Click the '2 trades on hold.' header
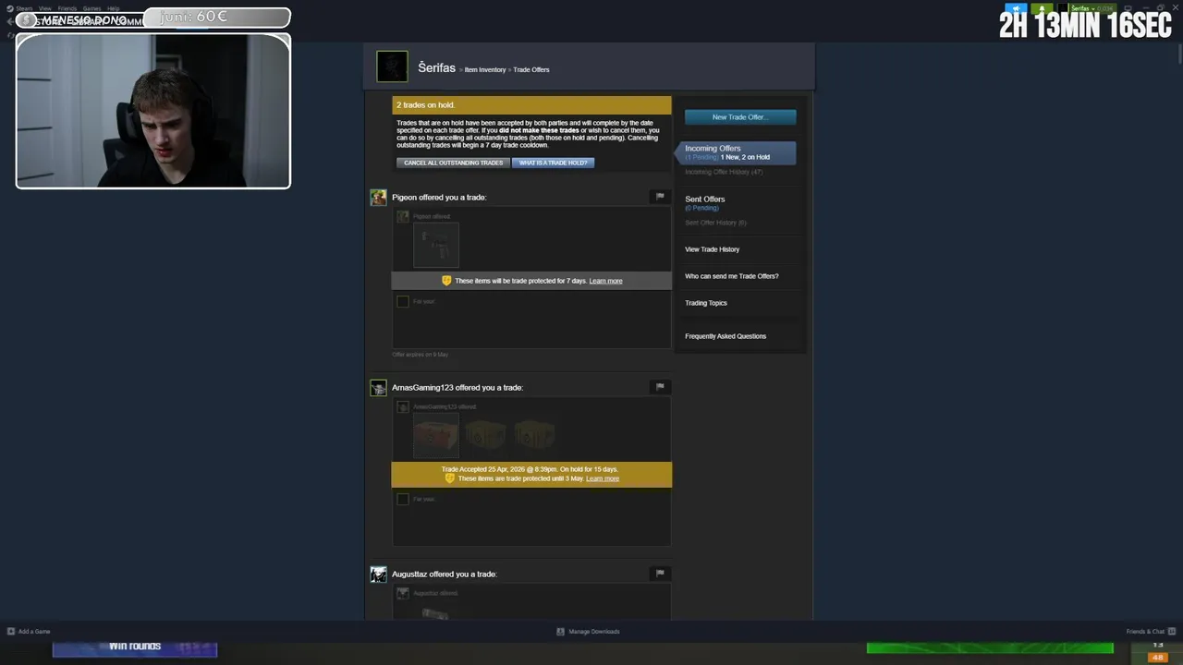Viewport: 1183px width, 665px height. (x=531, y=105)
